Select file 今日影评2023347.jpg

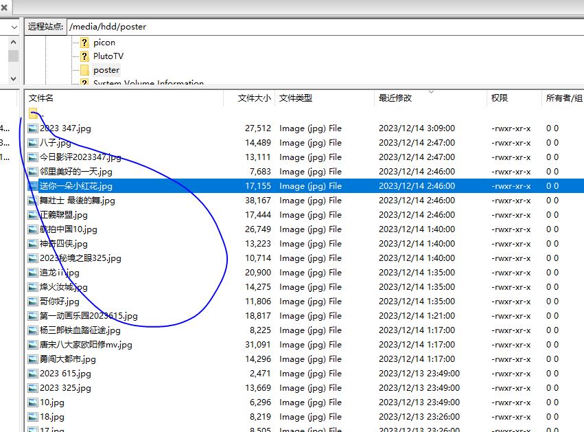pyautogui.click(x=80, y=157)
